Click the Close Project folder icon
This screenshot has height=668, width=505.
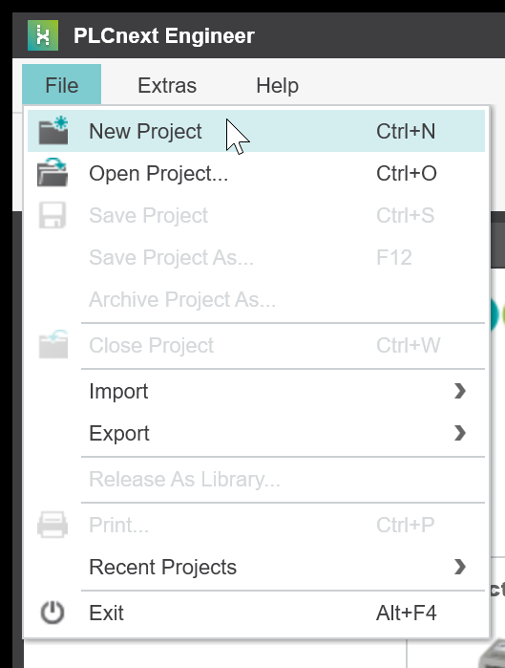tap(53, 344)
